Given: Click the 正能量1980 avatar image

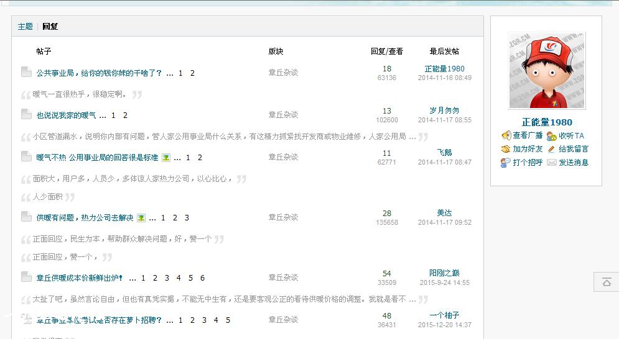Looking at the screenshot, I should [x=547, y=71].
